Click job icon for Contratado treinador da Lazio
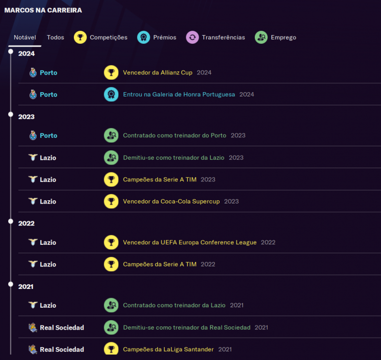Screen dimensions: 381x360 click(x=111, y=305)
